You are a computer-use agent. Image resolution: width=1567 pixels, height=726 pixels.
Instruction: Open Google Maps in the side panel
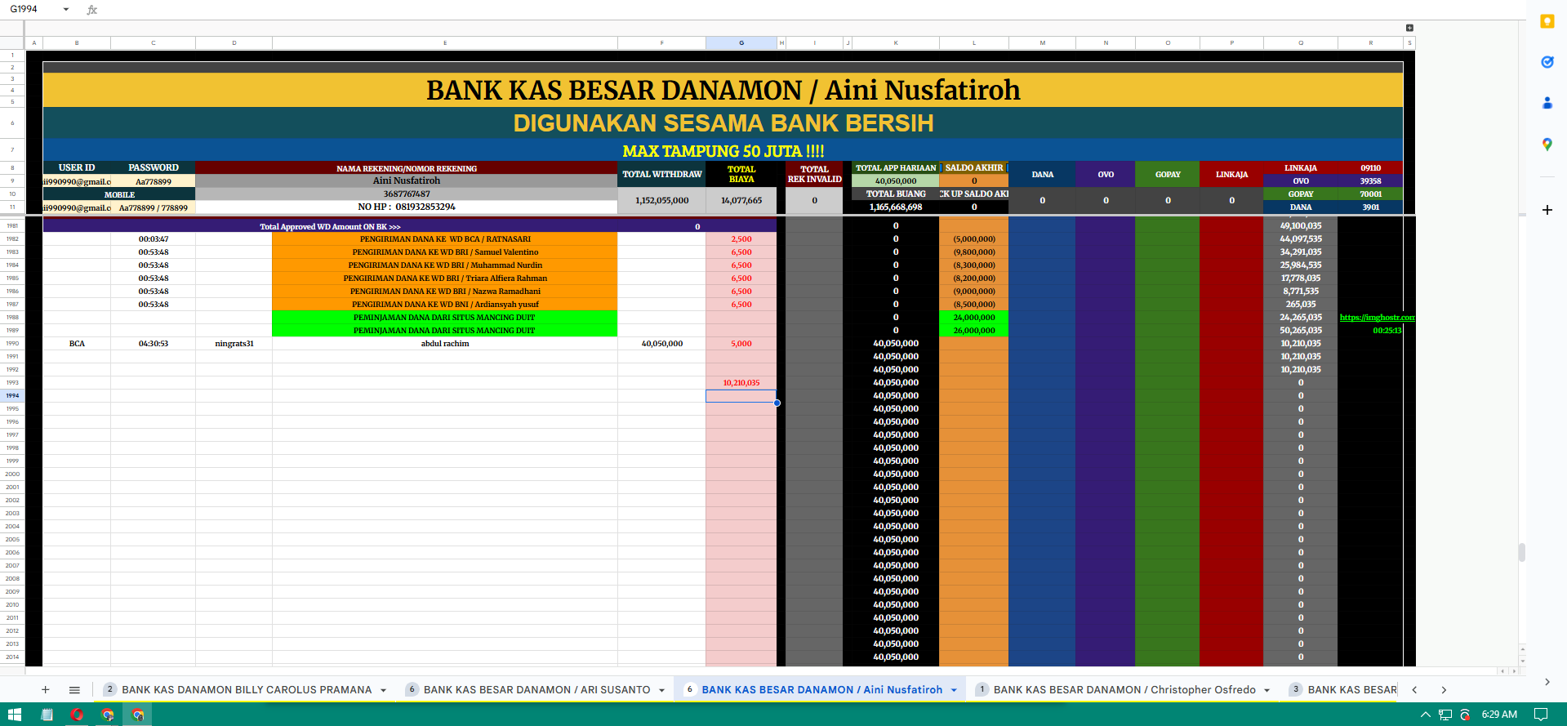[1547, 145]
